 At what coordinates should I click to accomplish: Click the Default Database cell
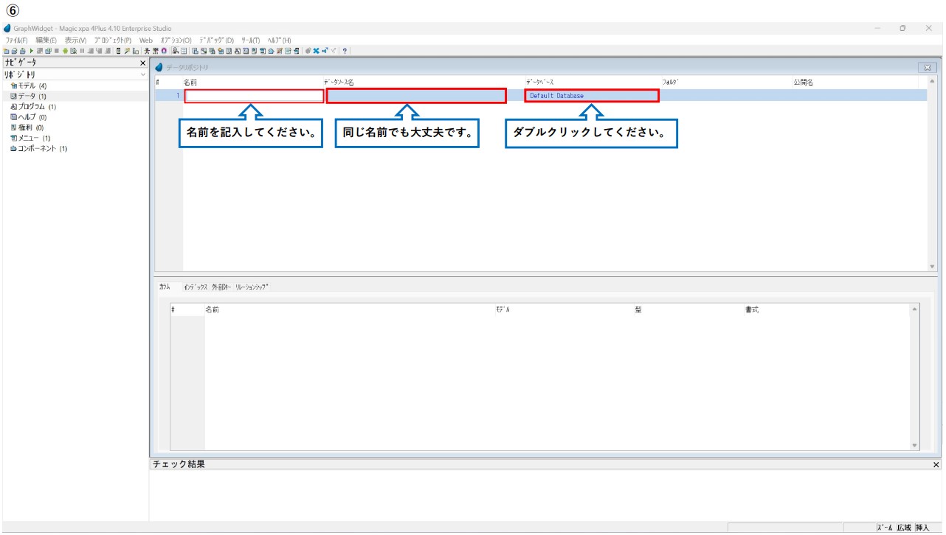[591, 96]
